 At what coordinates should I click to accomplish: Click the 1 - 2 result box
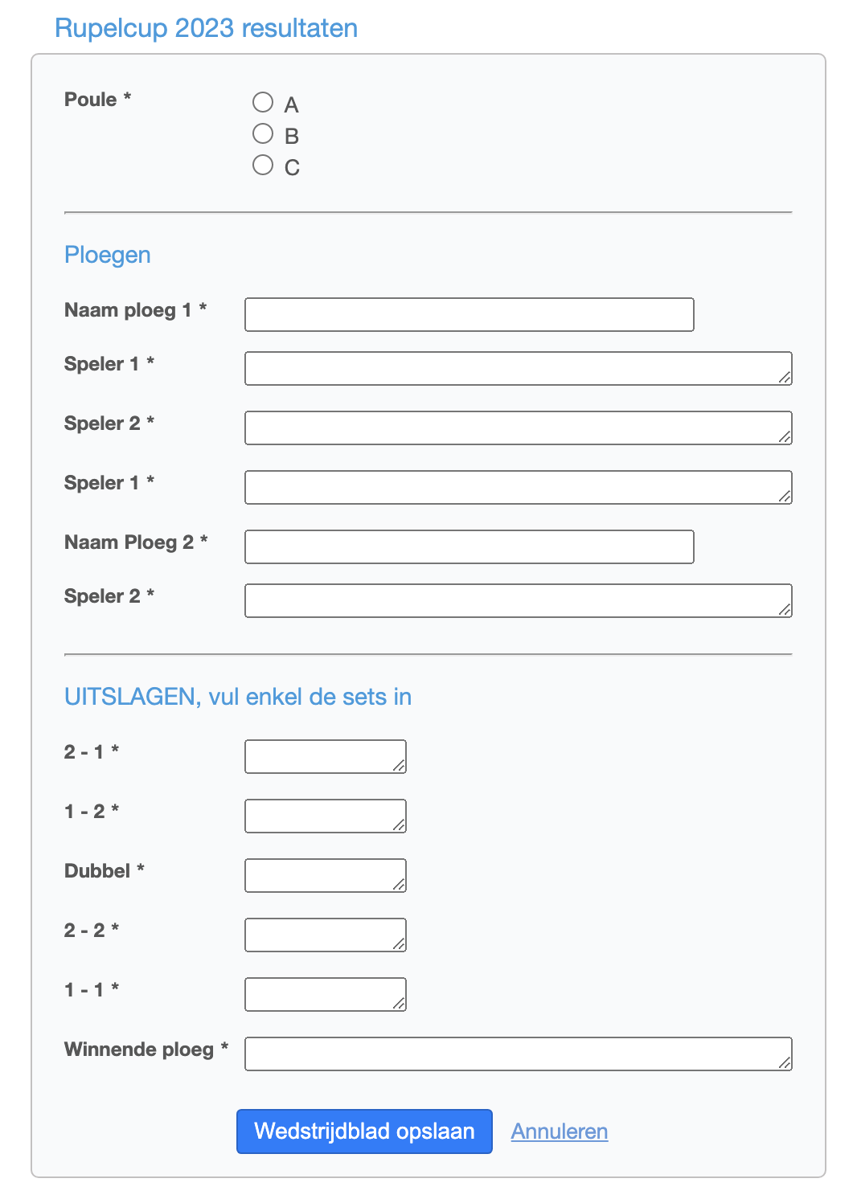click(326, 816)
